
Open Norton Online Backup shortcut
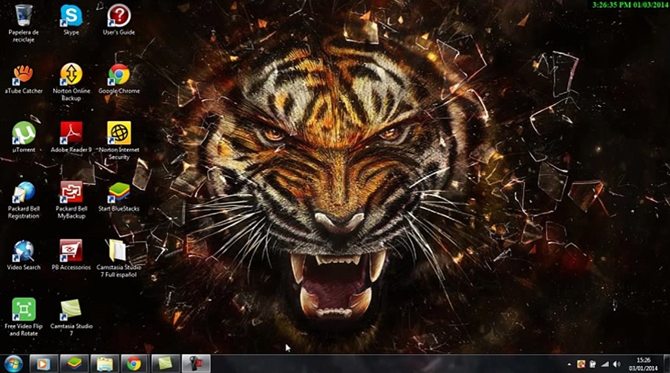(71, 82)
